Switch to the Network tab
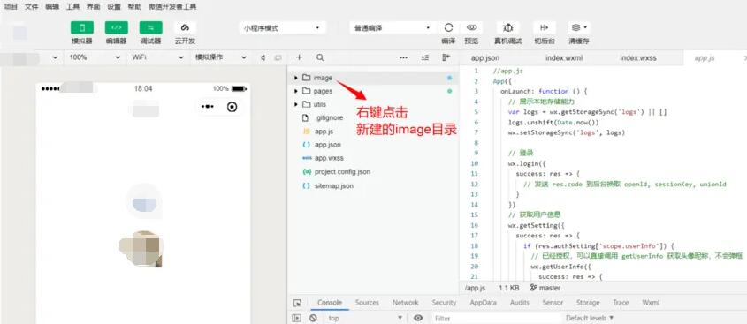The image size is (747, 324). tap(406, 303)
